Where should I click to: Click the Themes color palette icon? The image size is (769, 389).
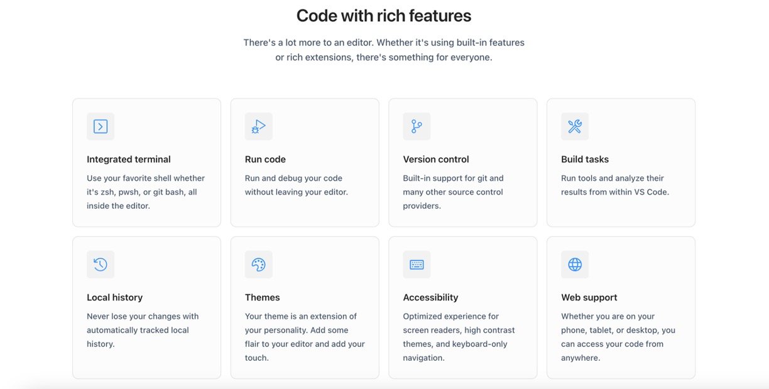point(258,264)
